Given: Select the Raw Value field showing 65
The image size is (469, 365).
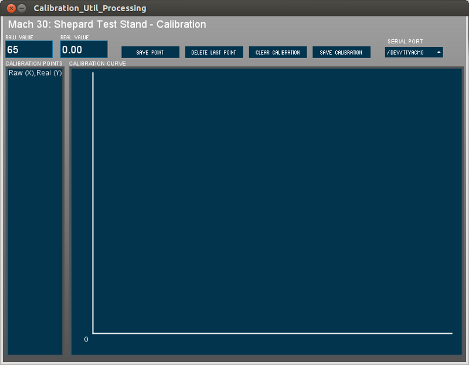Looking at the screenshot, I should point(29,50).
